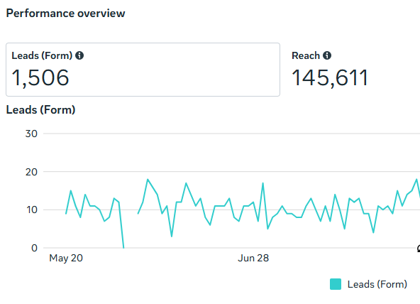Click the May 20 axis date label
Image resolution: width=420 pixels, height=304 pixels.
click(x=66, y=258)
